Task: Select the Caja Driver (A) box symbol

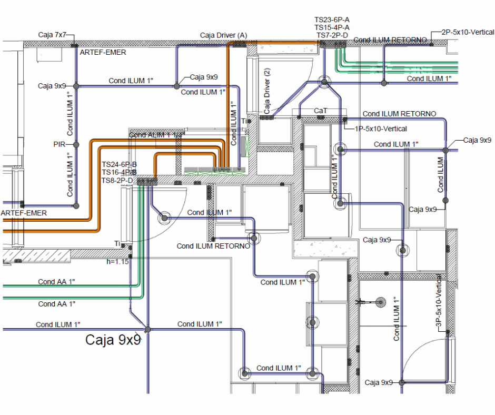Action: point(239,45)
